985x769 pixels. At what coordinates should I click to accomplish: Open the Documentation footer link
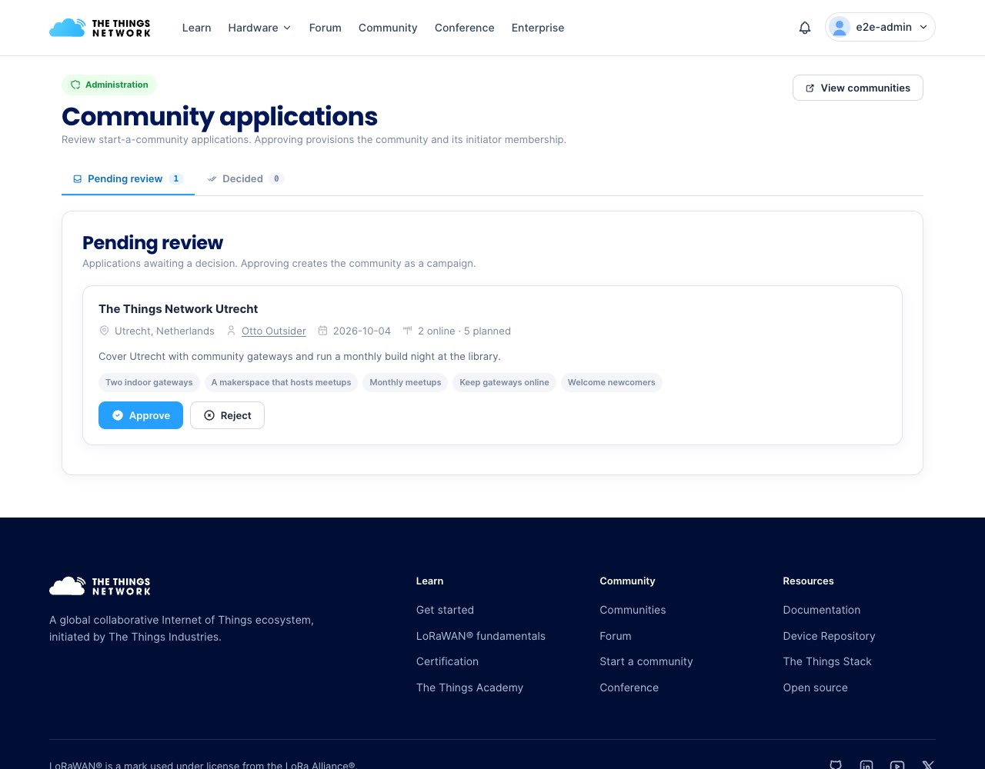(x=822, y=610)
